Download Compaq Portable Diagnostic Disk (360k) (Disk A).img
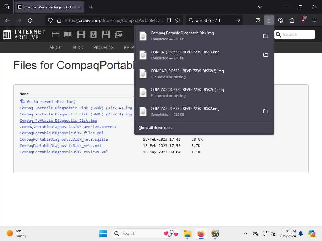The width and height of the screenshot is (322, 241). [76, 108]
